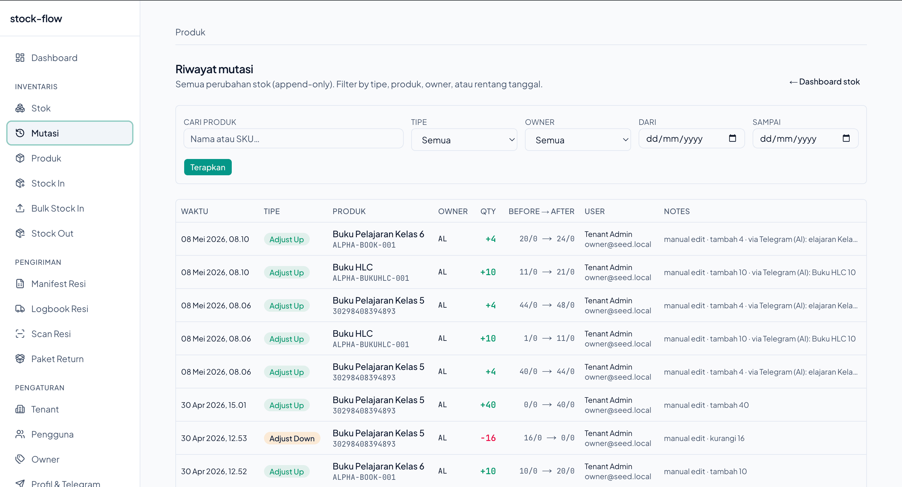The image size is (902, 487).
Task: Click the QTY column header
Action: click(x=488, y=211)
